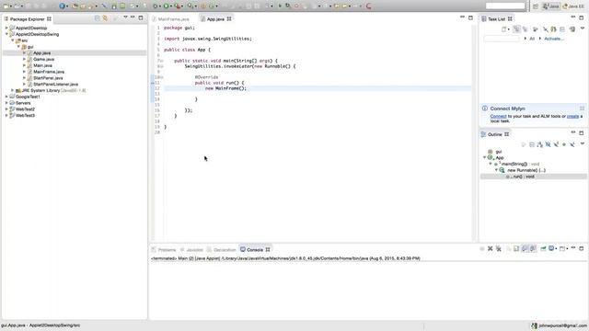Click Open Perspective icon
Viewport: 589px width, 331px height.
(x=536, y=6)
